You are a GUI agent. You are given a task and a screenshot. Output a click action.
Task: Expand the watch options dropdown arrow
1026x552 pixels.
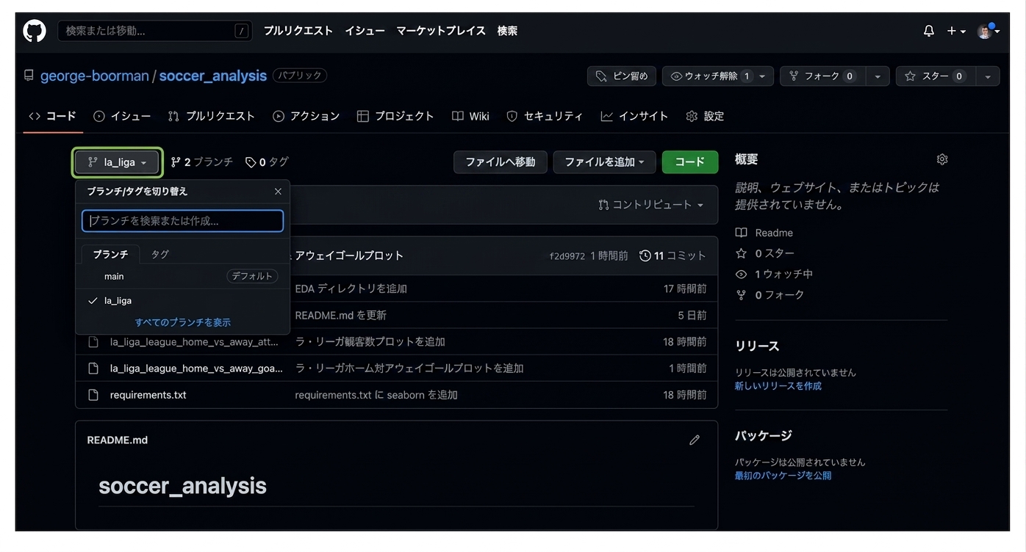point(763,76)
